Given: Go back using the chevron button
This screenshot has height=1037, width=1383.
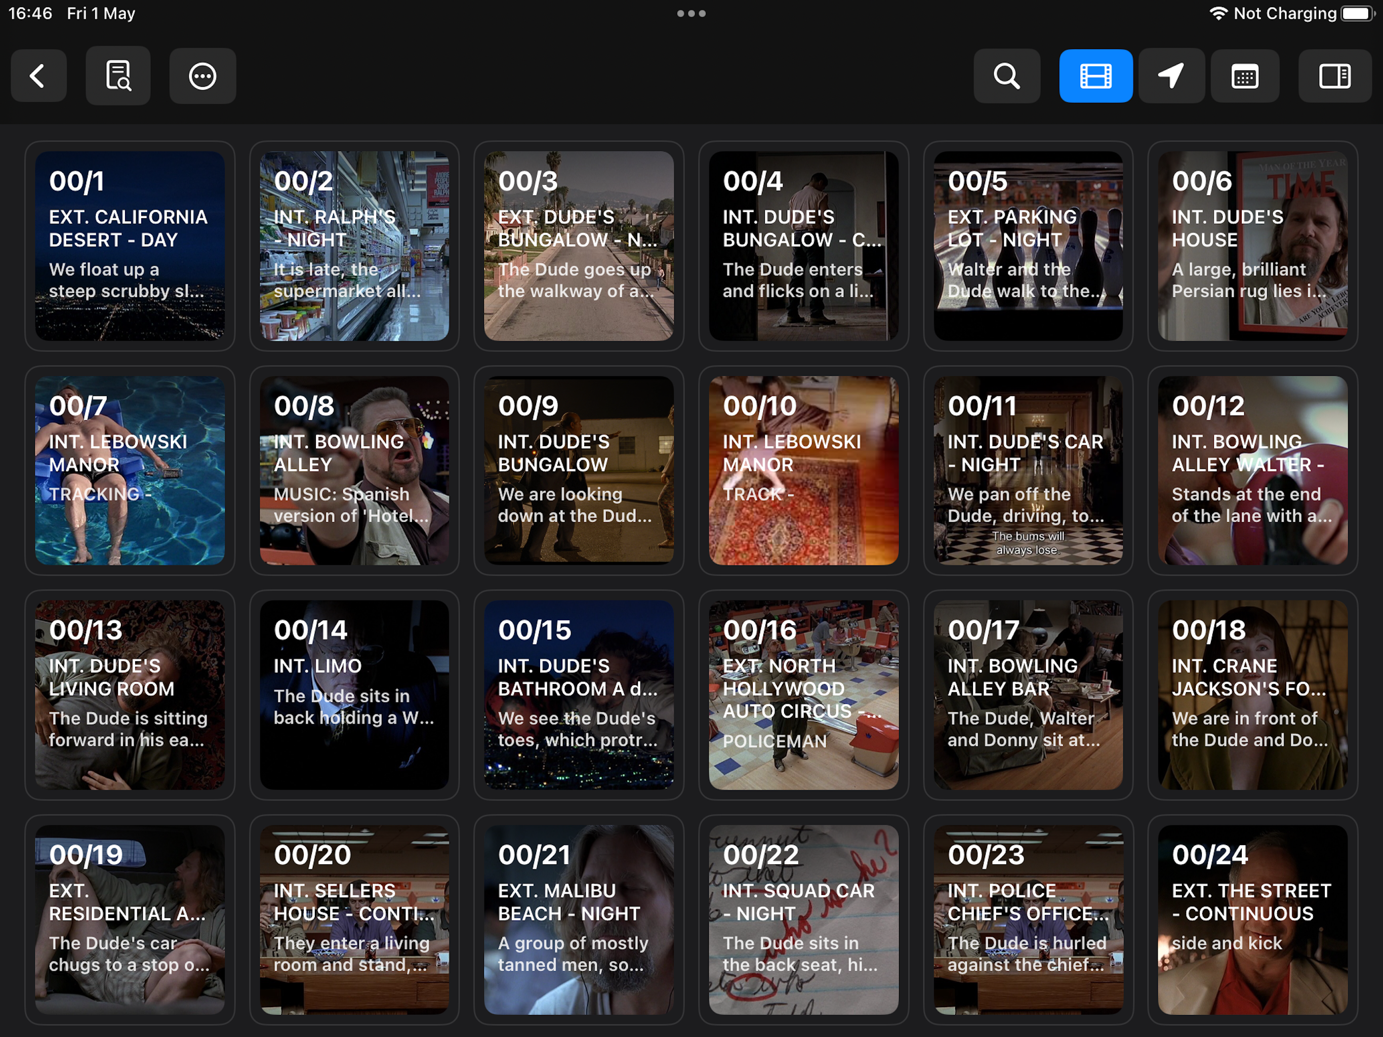Looking at the screenshot, I should 38,75.
